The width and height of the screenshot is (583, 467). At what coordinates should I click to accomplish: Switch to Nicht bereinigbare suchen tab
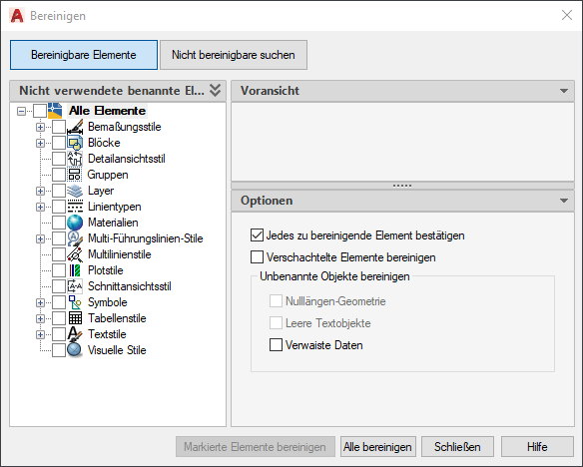click(x=234, y=55)
